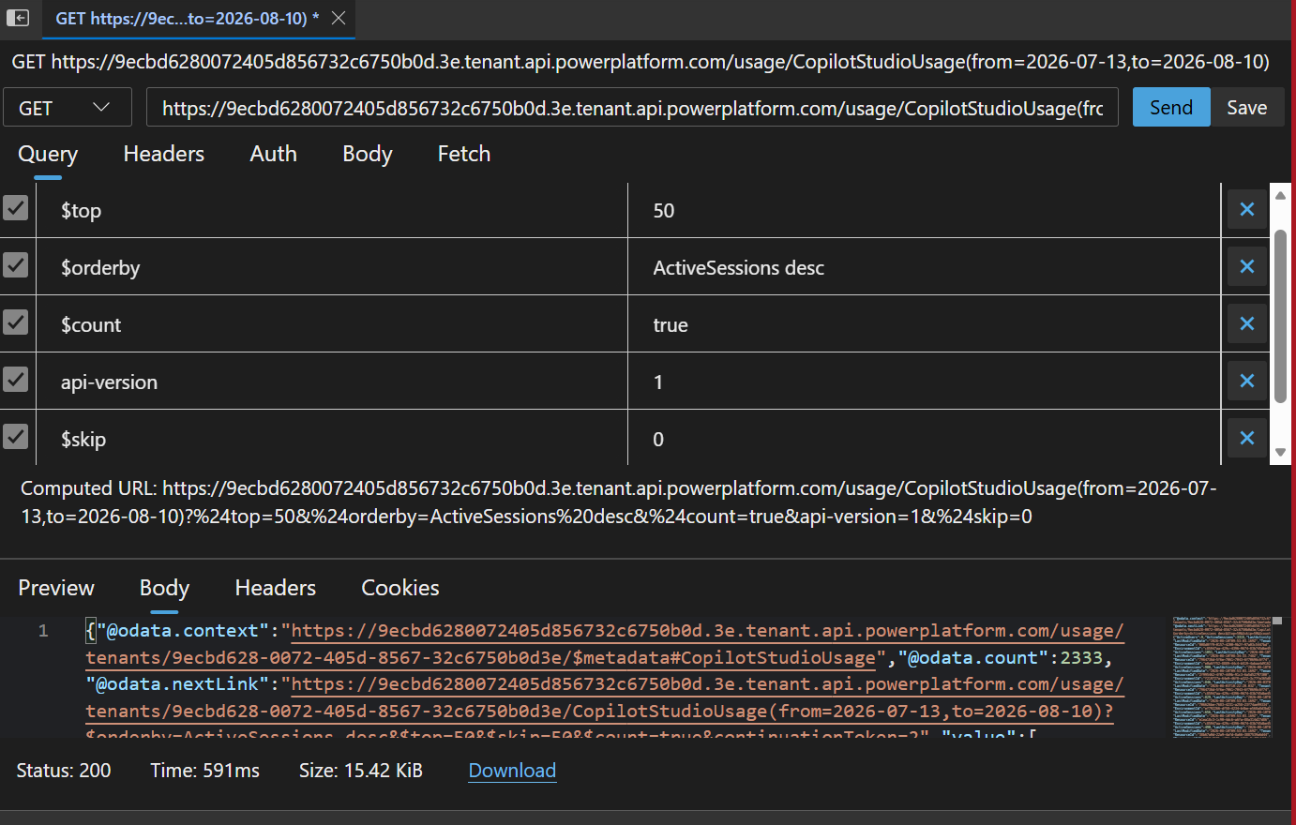The image size is (1296, 825).
Task: Open the @odata.nextLink URL link
Action: coord(605,697)
